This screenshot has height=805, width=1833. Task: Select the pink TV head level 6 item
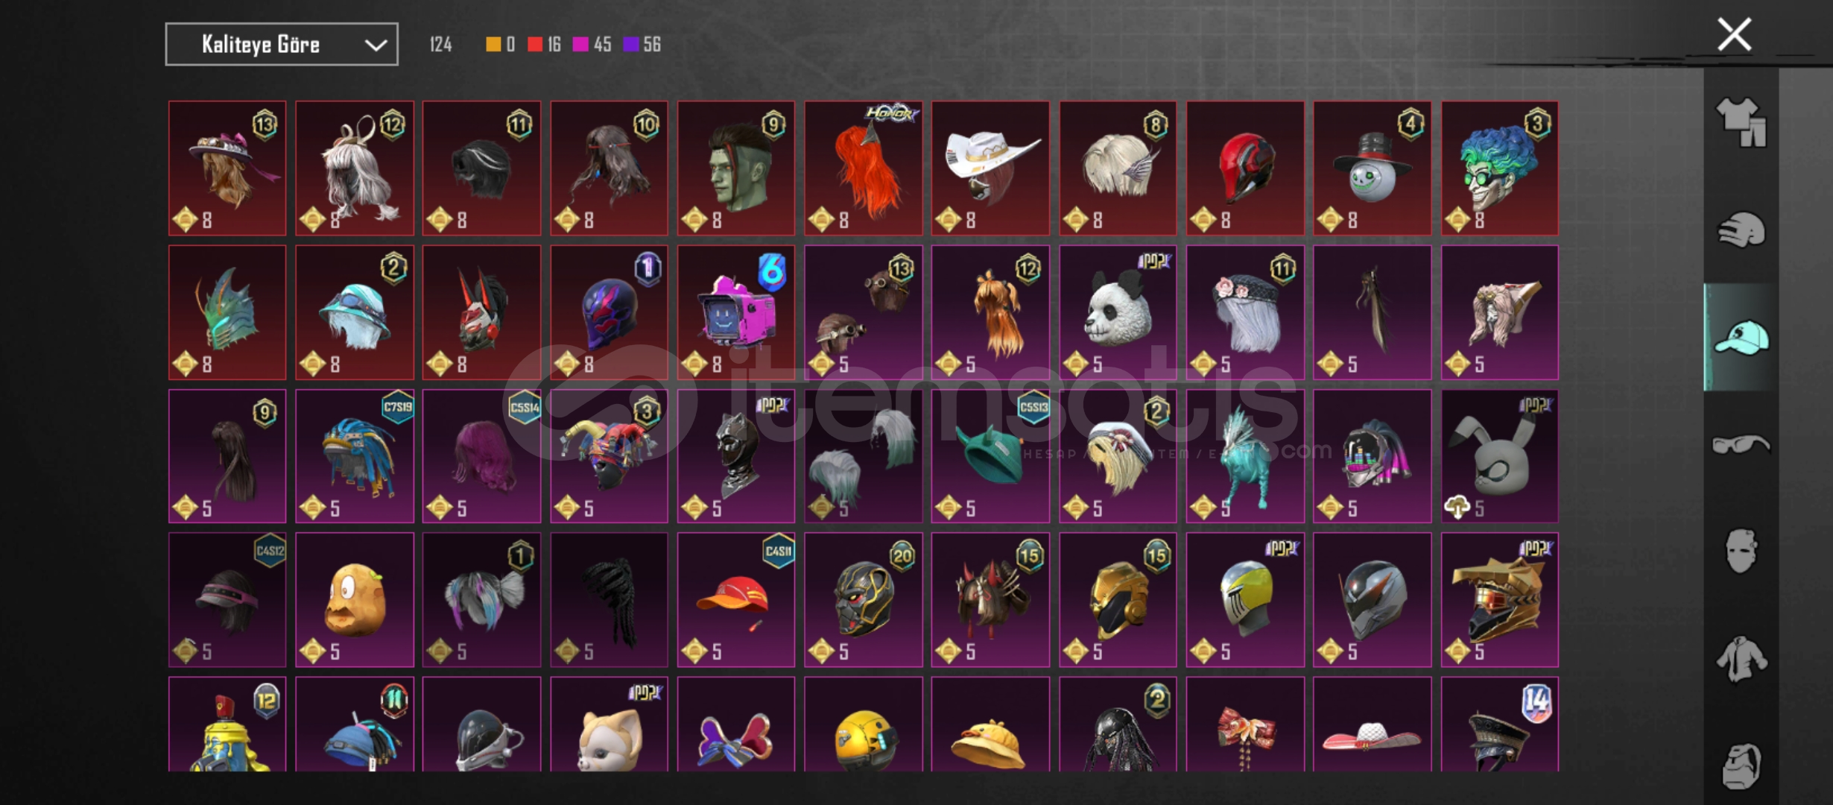click(x=736, y=312)
